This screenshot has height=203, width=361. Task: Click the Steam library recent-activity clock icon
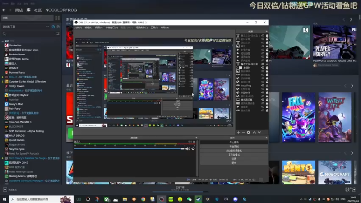click(x=53, y=27)
